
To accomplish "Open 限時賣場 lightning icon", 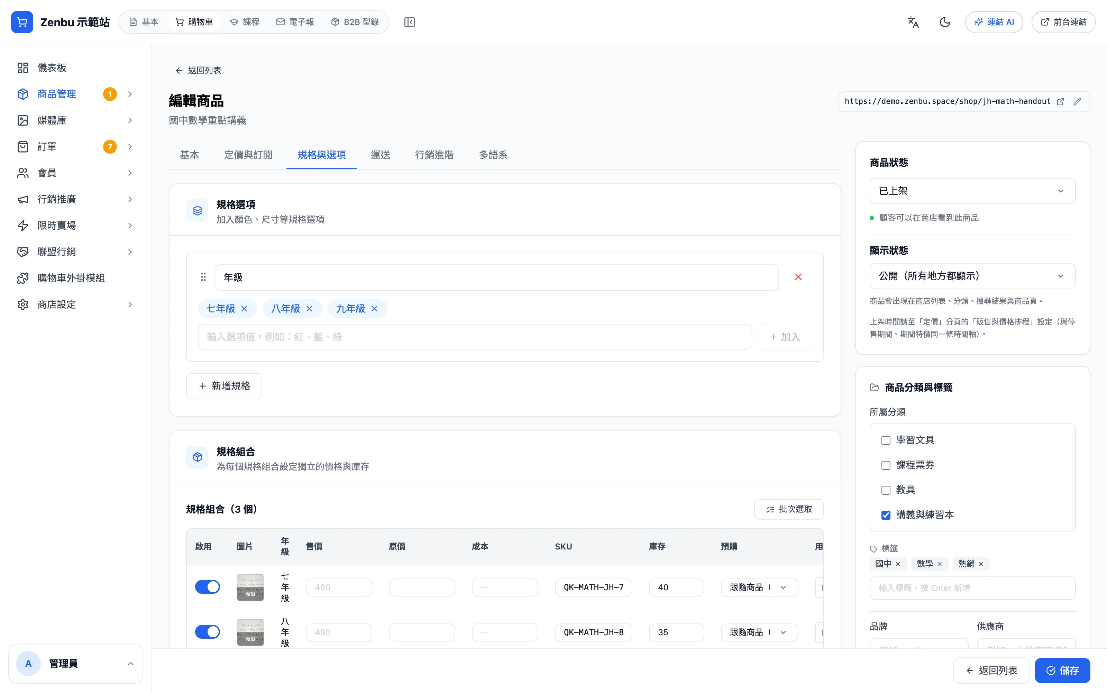I will click(x=23, y=226).
